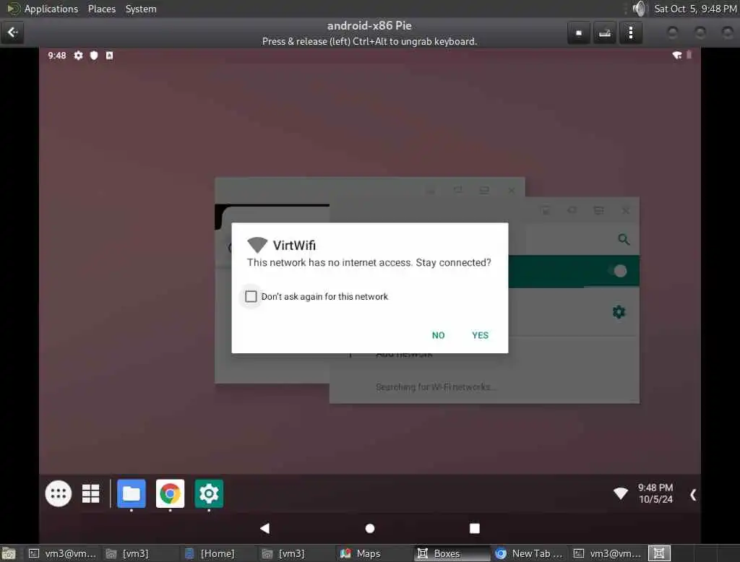This screenshot has width=740, height=562.
Task: Switch to the Boxes taskbar entry
Action: 452,553
